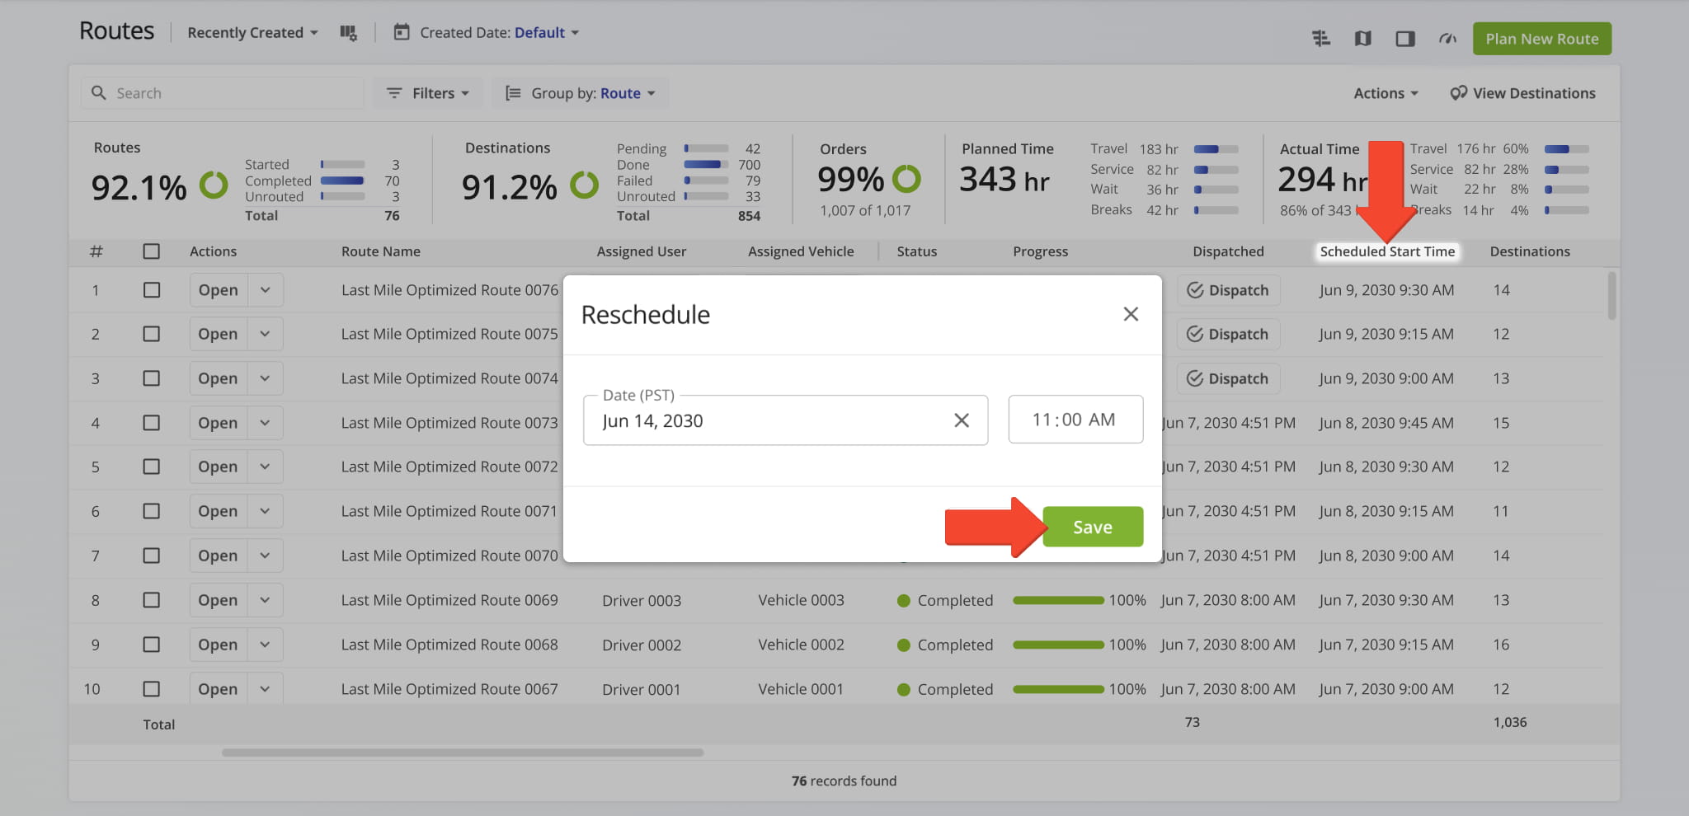Open the speedometer dashboard icon
Screen dimensions: 1689x816
tap(1447, 39)
